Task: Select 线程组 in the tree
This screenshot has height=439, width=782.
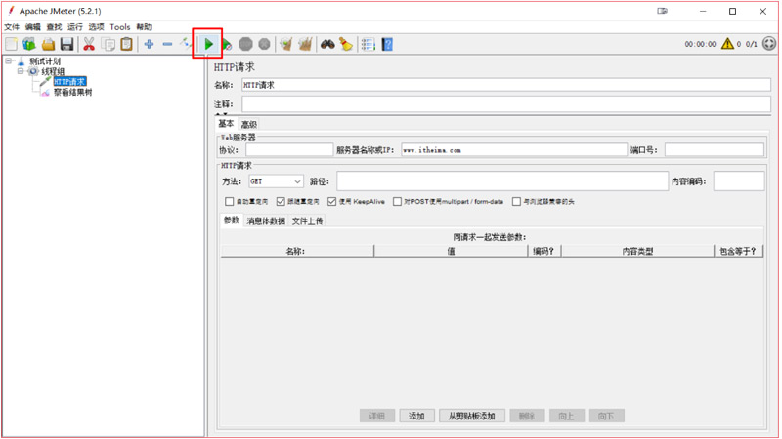Action: point(53,71)
